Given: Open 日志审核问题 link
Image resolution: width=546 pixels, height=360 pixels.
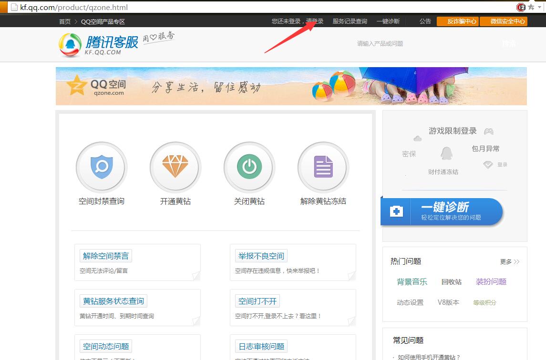Looking at the screenshot, I should point(261,347).
